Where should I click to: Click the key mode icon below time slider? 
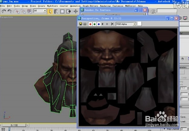3,129
